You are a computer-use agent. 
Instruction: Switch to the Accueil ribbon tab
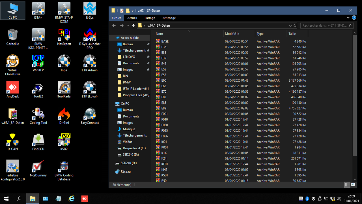pos(132,18)
